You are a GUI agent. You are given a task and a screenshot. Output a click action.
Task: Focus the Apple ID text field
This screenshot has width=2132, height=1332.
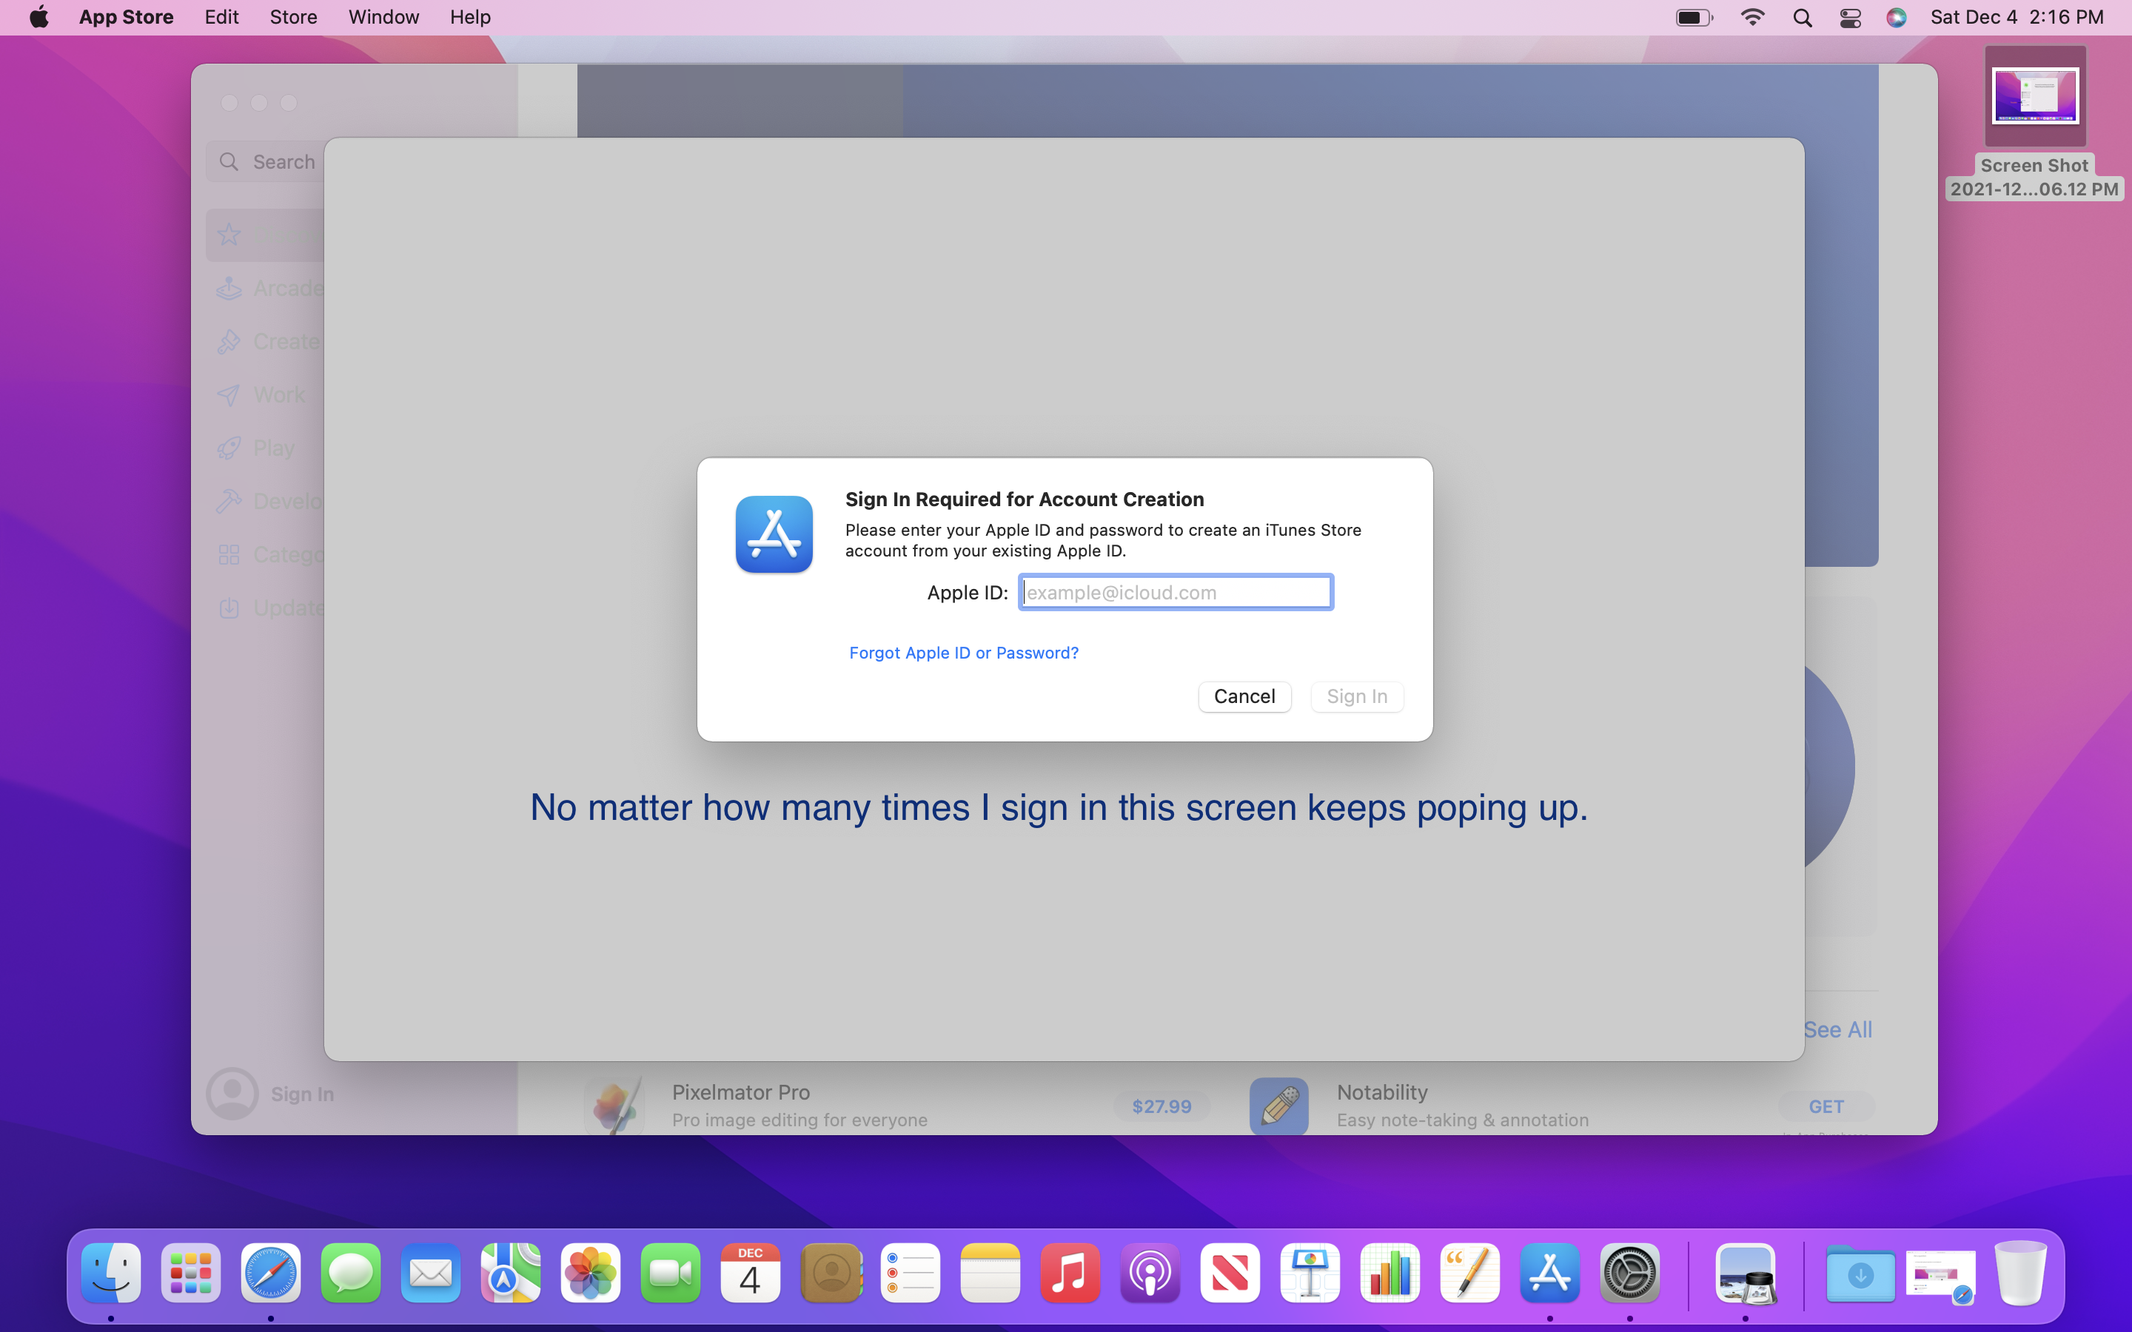pos(1176,592)
